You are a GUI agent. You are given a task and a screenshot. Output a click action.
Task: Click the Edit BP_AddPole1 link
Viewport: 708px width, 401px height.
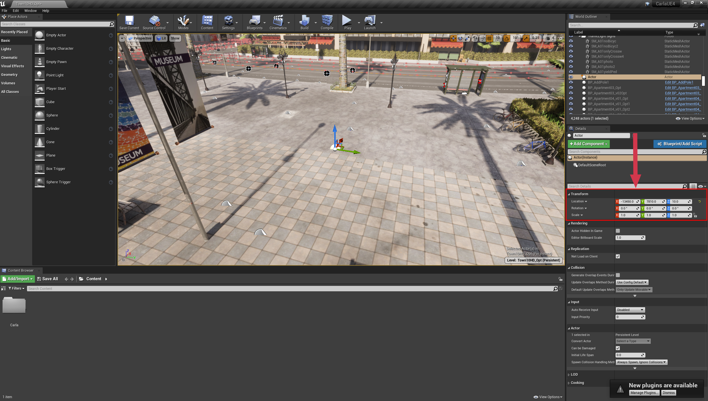(x=679, y=82)
